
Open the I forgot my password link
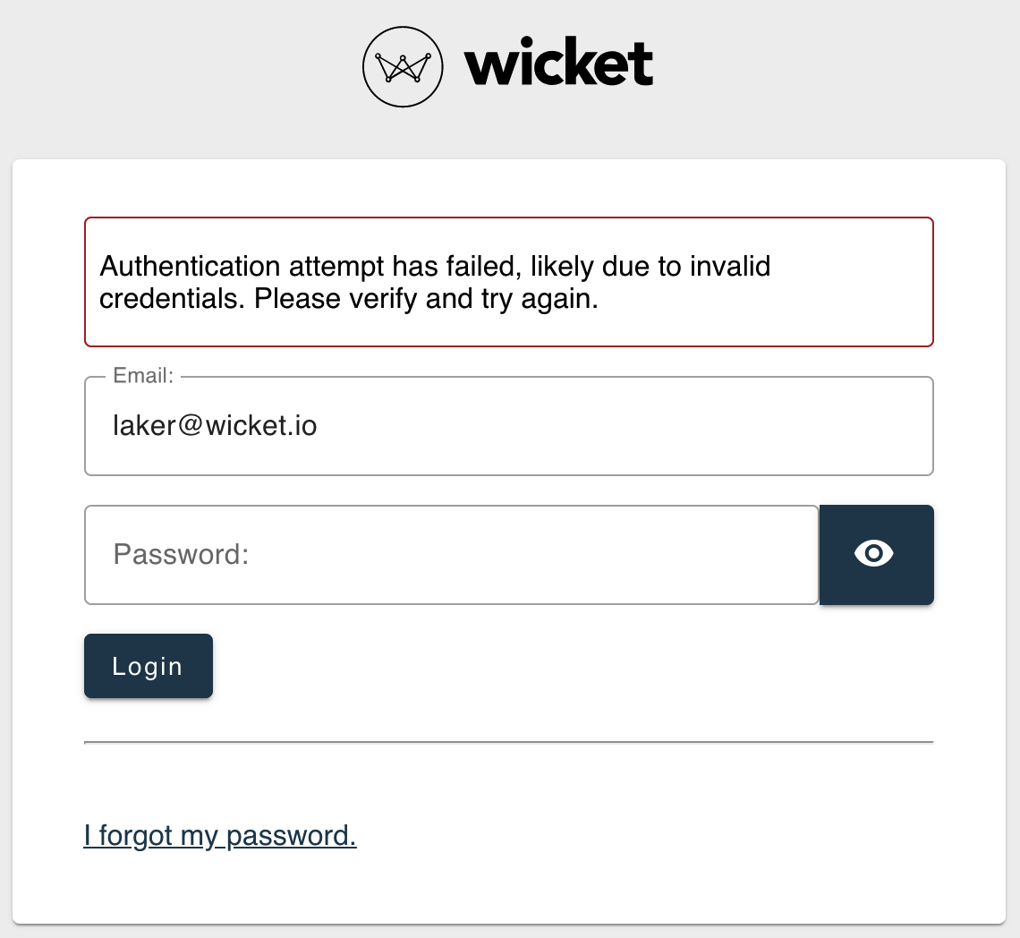click(220, 835)
